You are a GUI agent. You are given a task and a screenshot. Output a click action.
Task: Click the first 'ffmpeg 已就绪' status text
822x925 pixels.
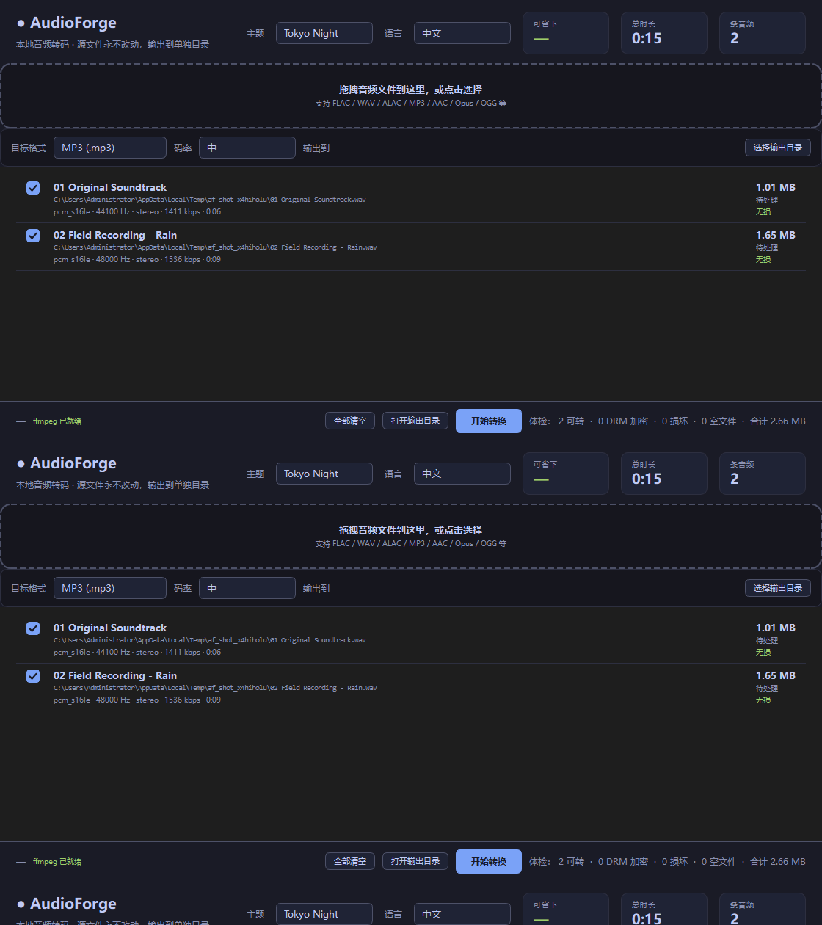click(57, 421)
